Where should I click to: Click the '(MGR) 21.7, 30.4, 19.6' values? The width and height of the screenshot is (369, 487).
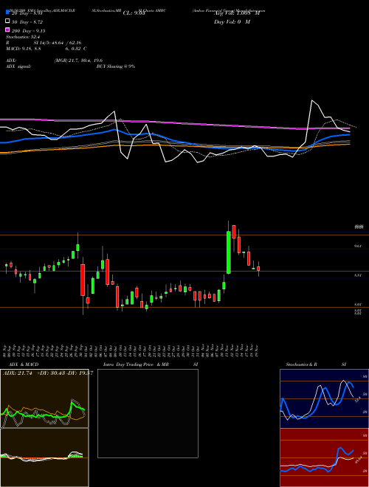click(x=78, y=61)
